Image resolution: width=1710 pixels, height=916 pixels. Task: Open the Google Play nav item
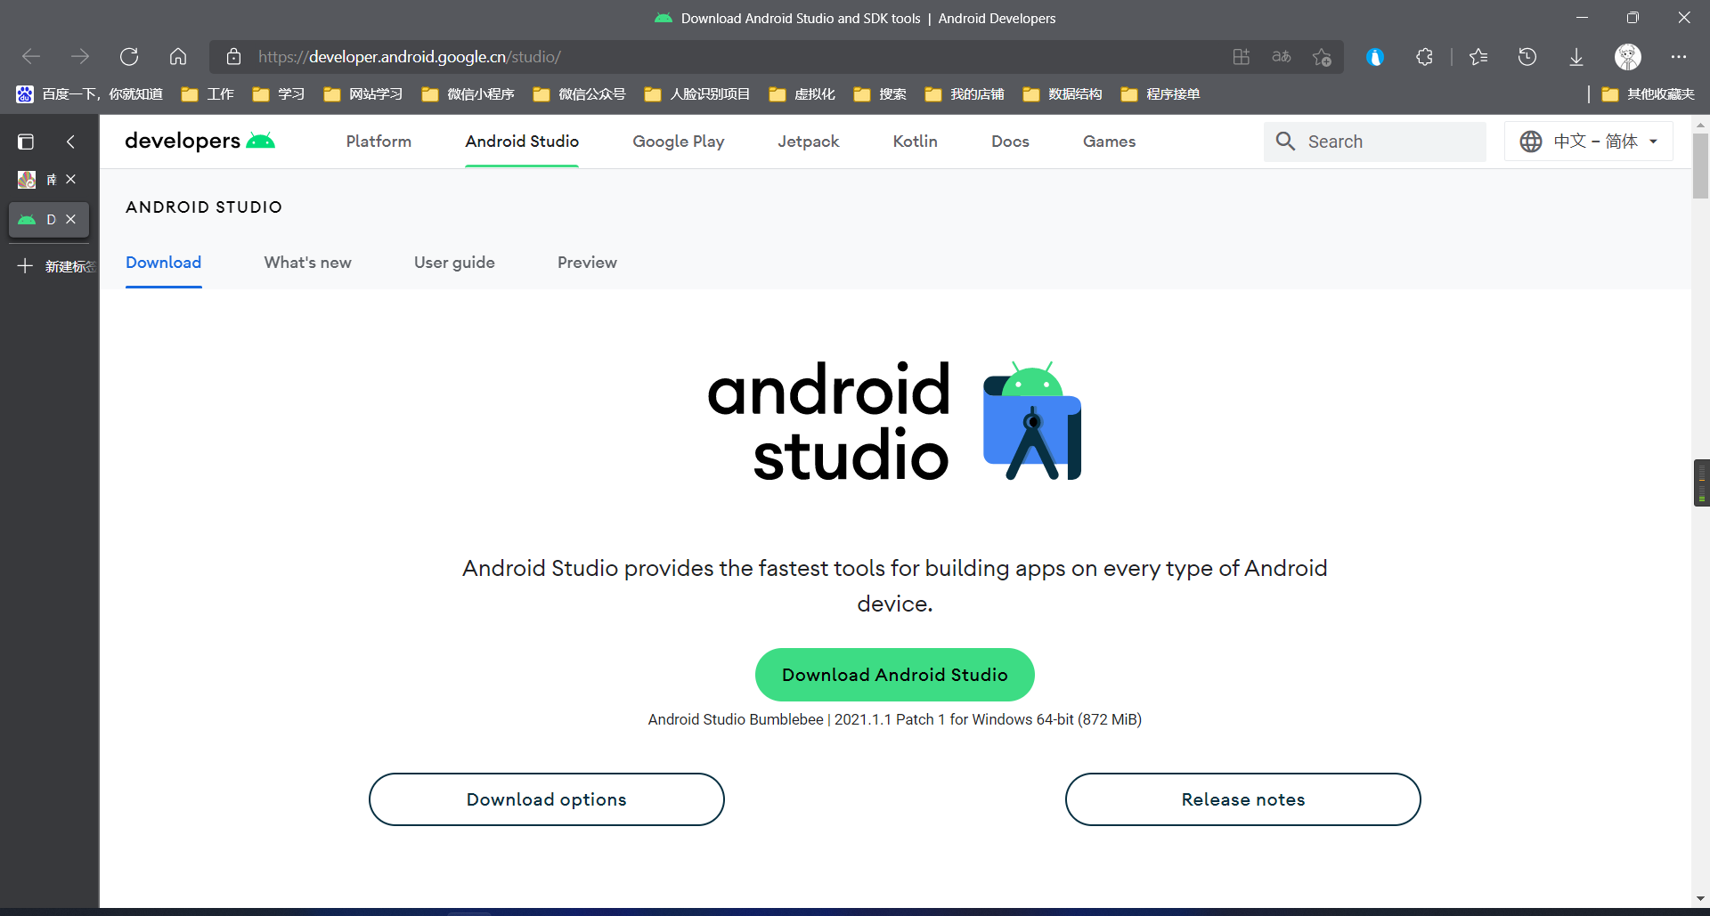coord(679,142)
